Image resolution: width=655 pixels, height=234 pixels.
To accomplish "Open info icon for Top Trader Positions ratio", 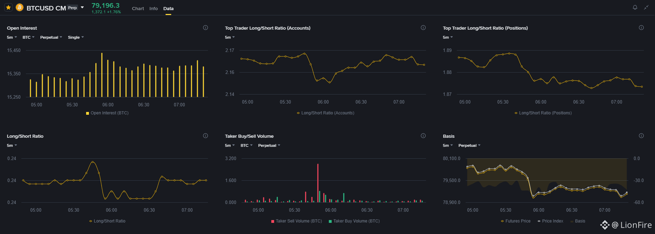I will pos(641,28).
